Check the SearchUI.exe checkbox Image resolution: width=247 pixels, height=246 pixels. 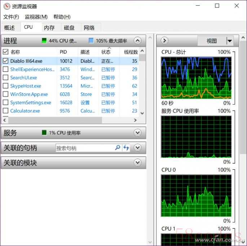coord(5,77)
